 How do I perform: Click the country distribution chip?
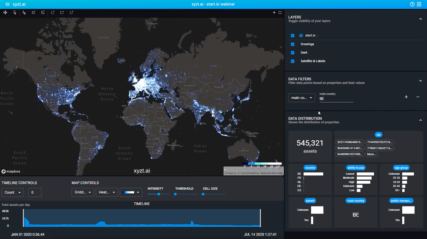coord(310,168)
